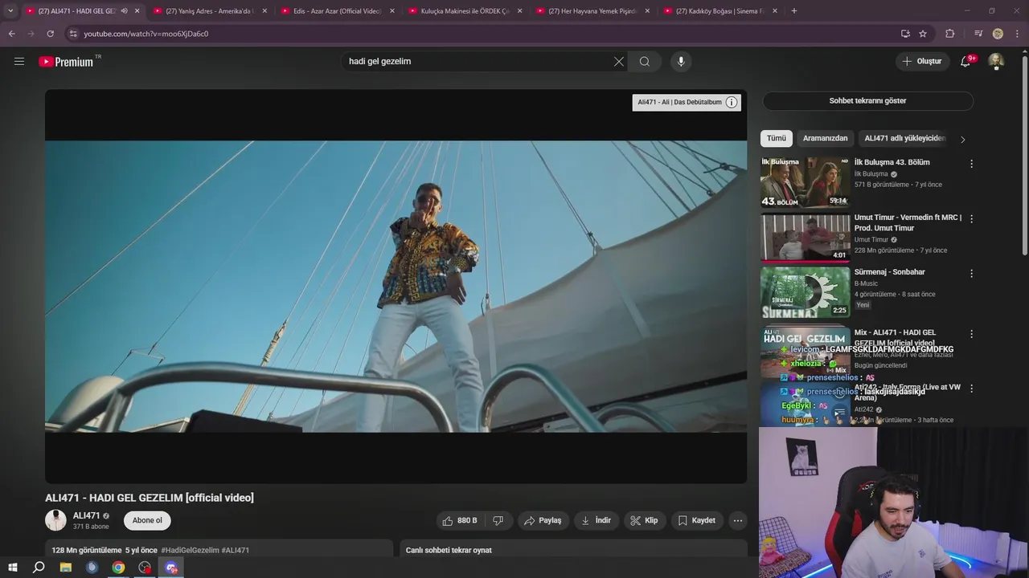Select the Aramanızdan filter chip
Screen dimensions: 1029x578
pos(825,138)
